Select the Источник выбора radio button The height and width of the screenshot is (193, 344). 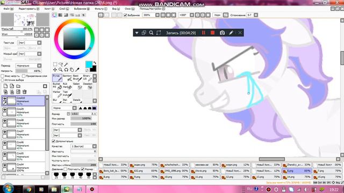(3, 80)
